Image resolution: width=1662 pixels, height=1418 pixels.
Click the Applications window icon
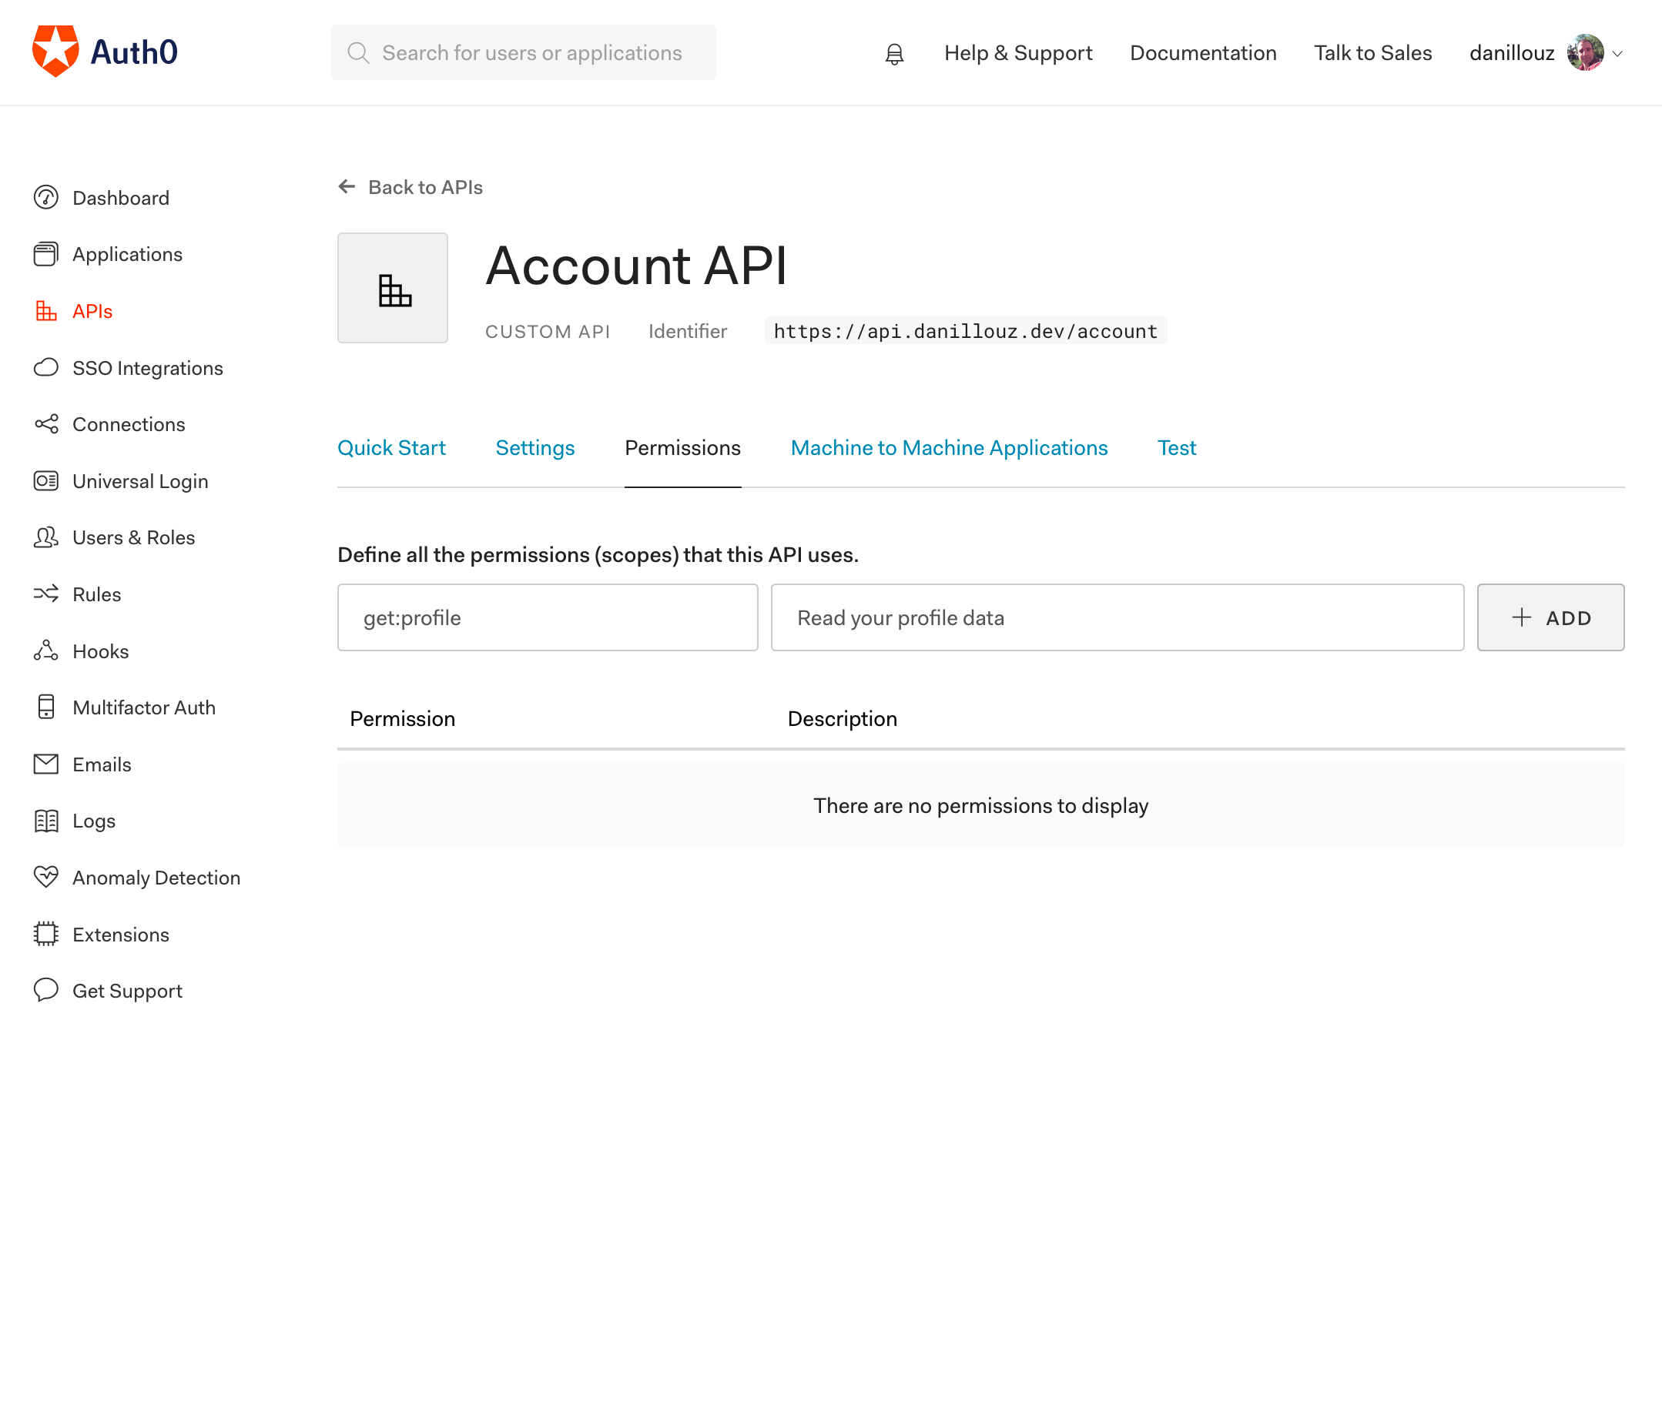45,254
